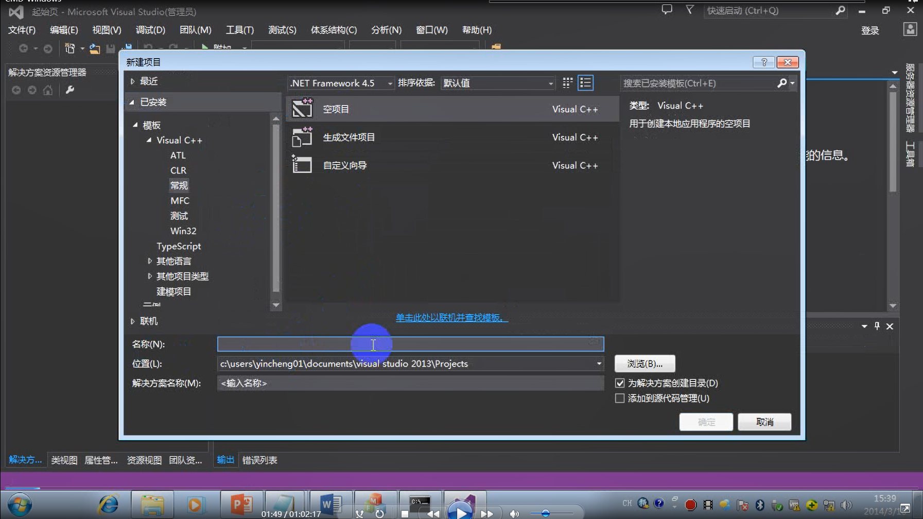Mute the video player speaker icon
923x519 pixels.
[x=514, y=513]
